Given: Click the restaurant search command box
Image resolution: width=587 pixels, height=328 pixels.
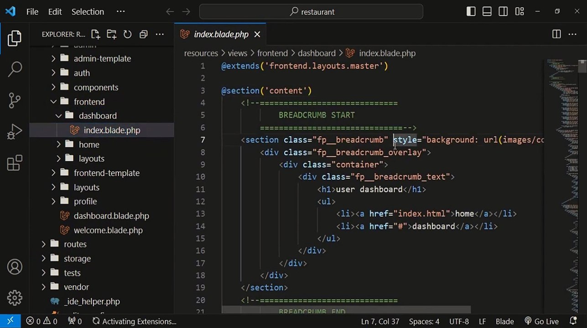Looking at the screenshot, I should coord(311,12).
